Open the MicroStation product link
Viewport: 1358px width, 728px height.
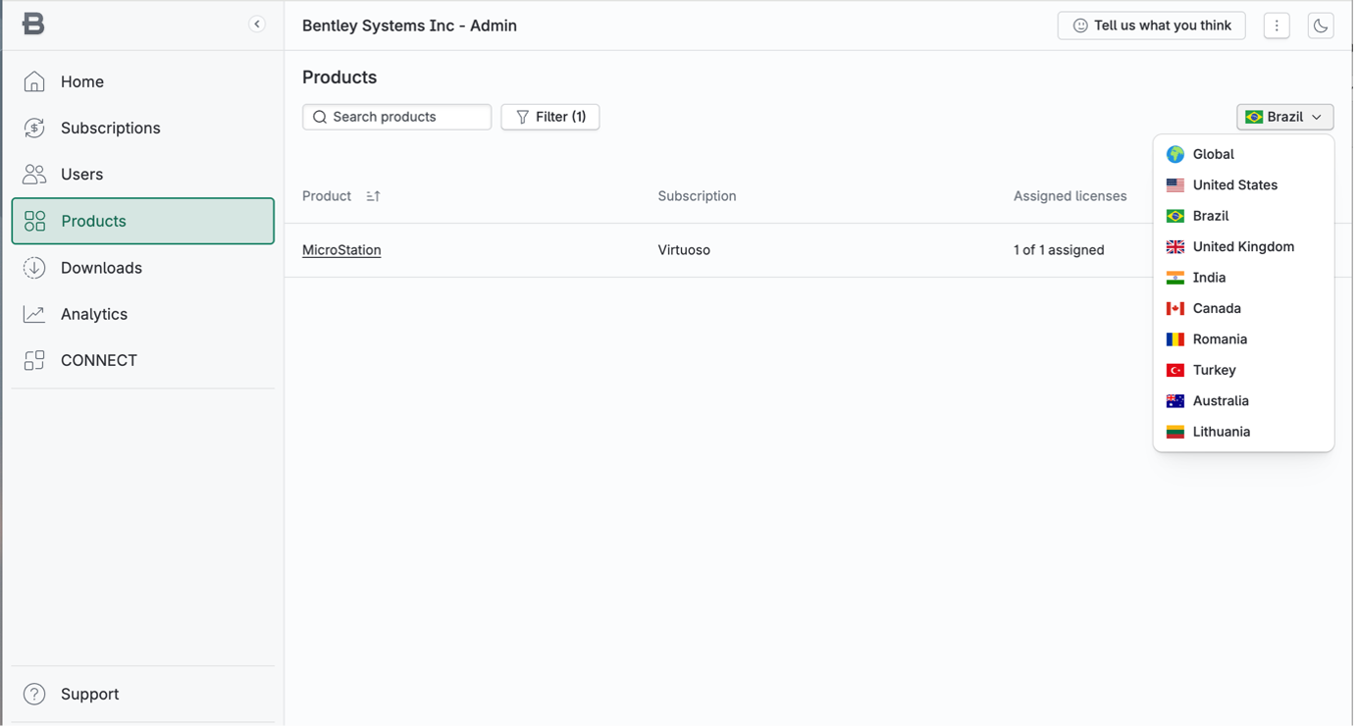(341, 250)
